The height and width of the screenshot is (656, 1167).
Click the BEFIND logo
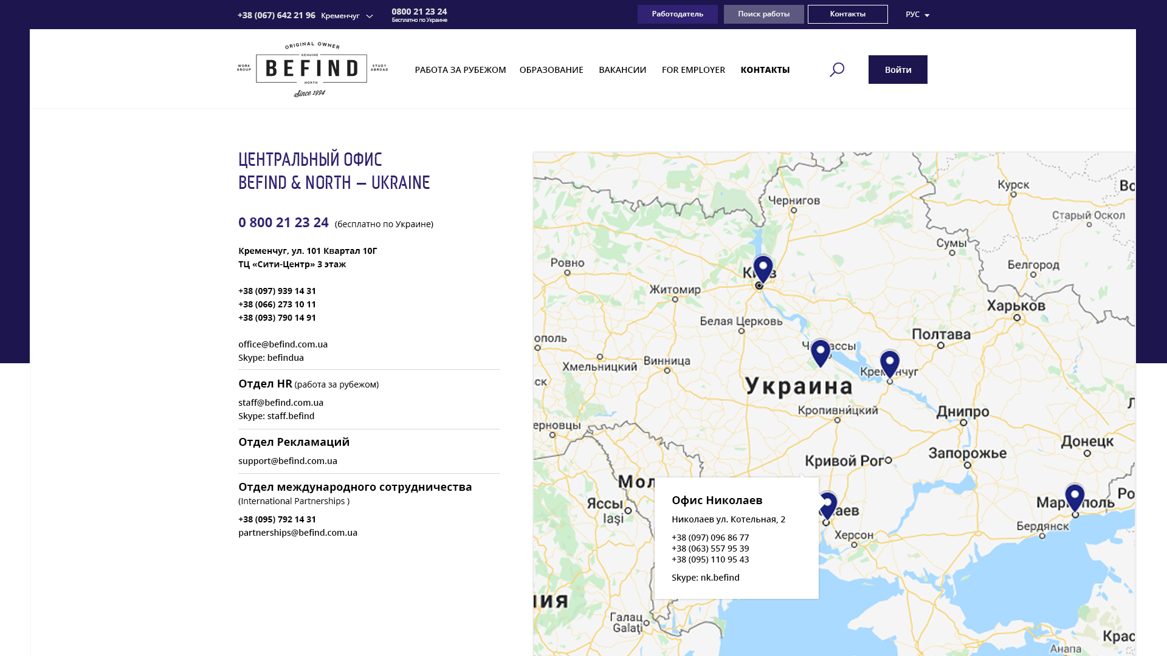312,69
